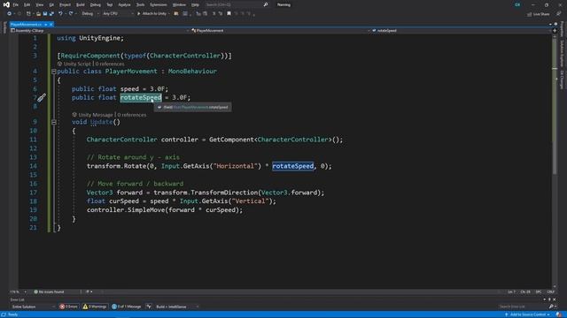Click the screwdriver quick actions icon on line 7
Image resolution: width=567 pixels, height=318 pixels.
(x=42, y=97)
